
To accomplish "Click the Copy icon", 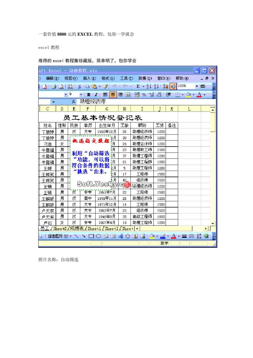I will click(87, 86).
